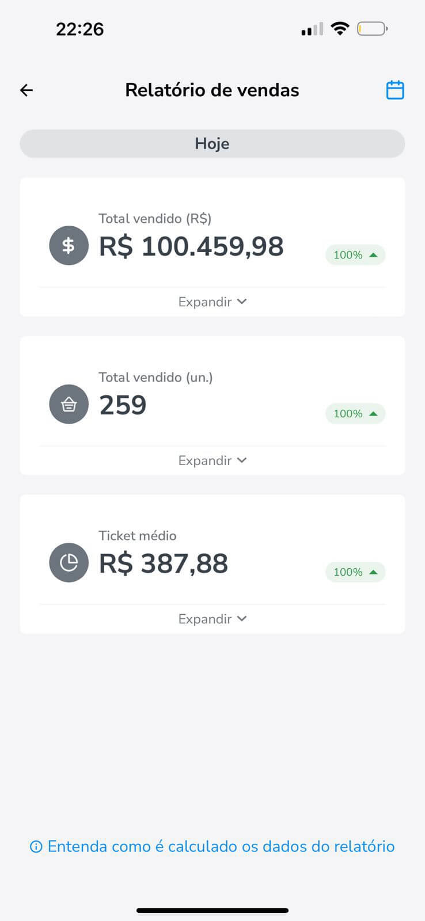425x921 pixels.
Task: Tap the 259 units sold value
Action: pos(123,405)
